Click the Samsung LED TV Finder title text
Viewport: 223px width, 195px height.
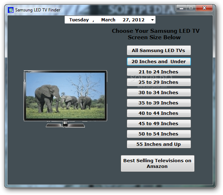point(38,10)
